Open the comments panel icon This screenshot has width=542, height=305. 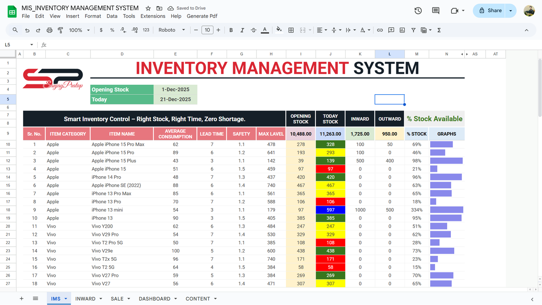pyautogui.click(x=436, y=11)
